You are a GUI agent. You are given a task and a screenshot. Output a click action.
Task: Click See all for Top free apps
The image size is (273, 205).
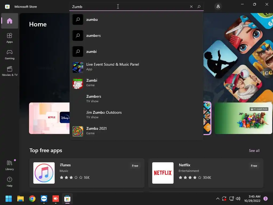coord(254,151)
